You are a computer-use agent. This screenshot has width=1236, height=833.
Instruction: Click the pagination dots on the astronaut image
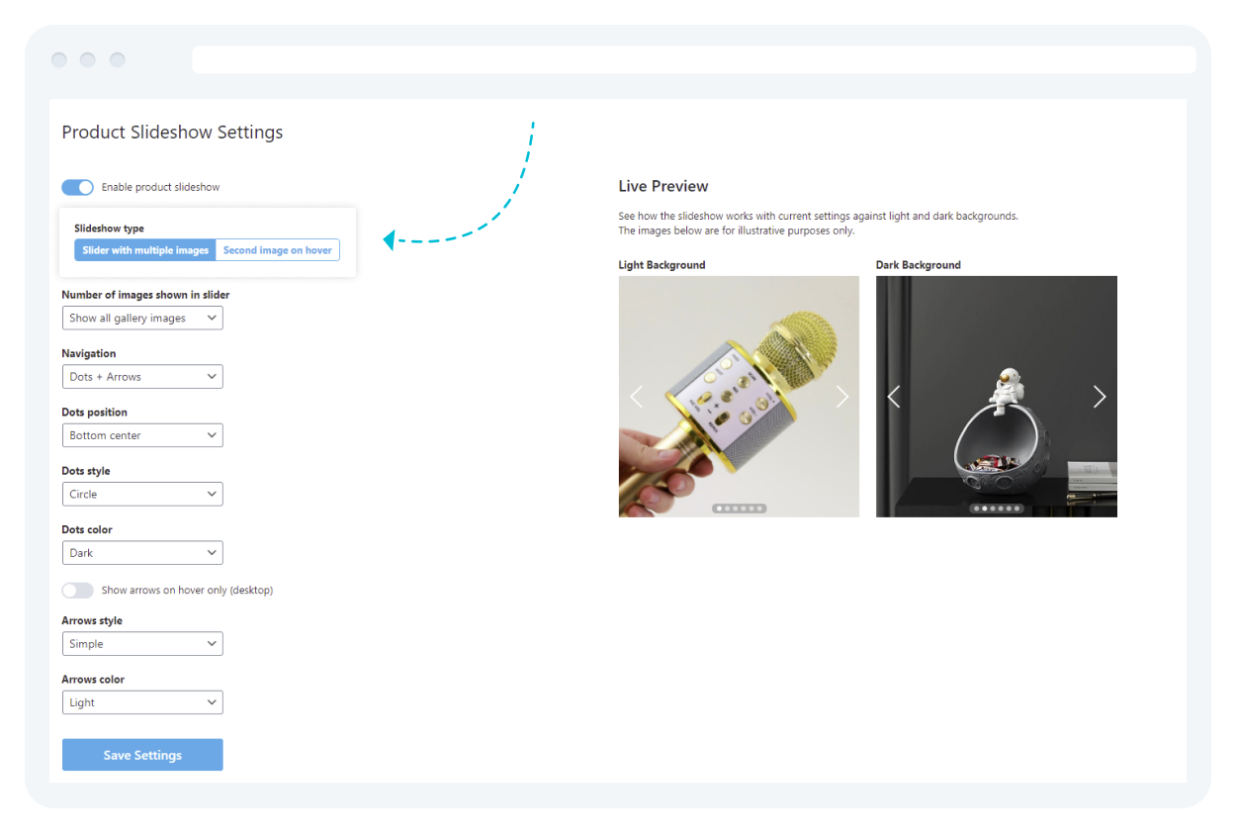(x=996, y=509)
